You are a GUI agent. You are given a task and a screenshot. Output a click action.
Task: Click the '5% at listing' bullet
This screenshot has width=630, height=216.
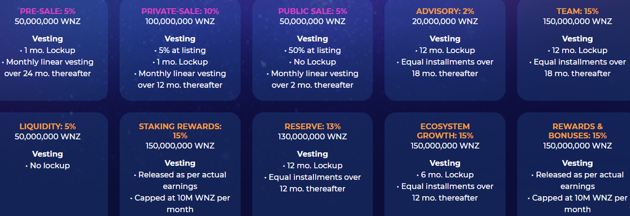click(x=180, y=50)
